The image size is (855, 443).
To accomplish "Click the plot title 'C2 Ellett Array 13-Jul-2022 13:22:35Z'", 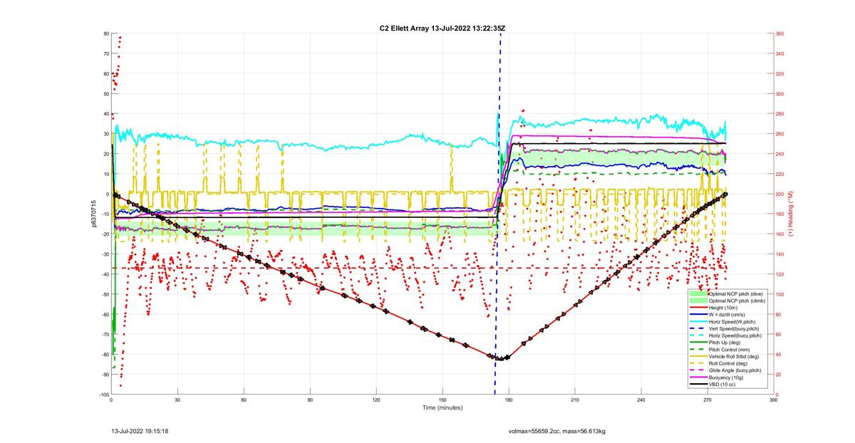I will coord(442,28).
